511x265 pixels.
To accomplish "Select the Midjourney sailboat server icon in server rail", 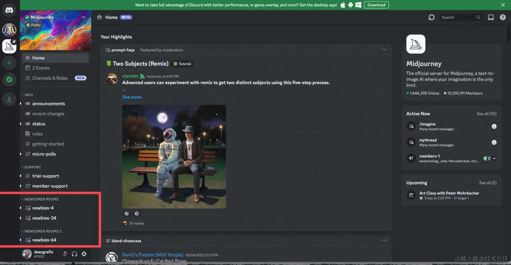I will [x=9, y=46].
